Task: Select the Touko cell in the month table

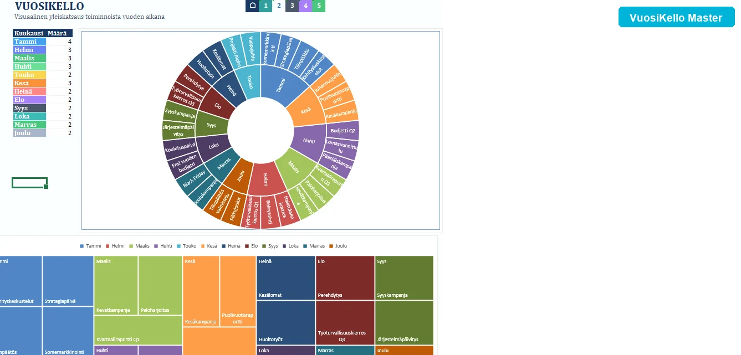Action: (29, 75)
